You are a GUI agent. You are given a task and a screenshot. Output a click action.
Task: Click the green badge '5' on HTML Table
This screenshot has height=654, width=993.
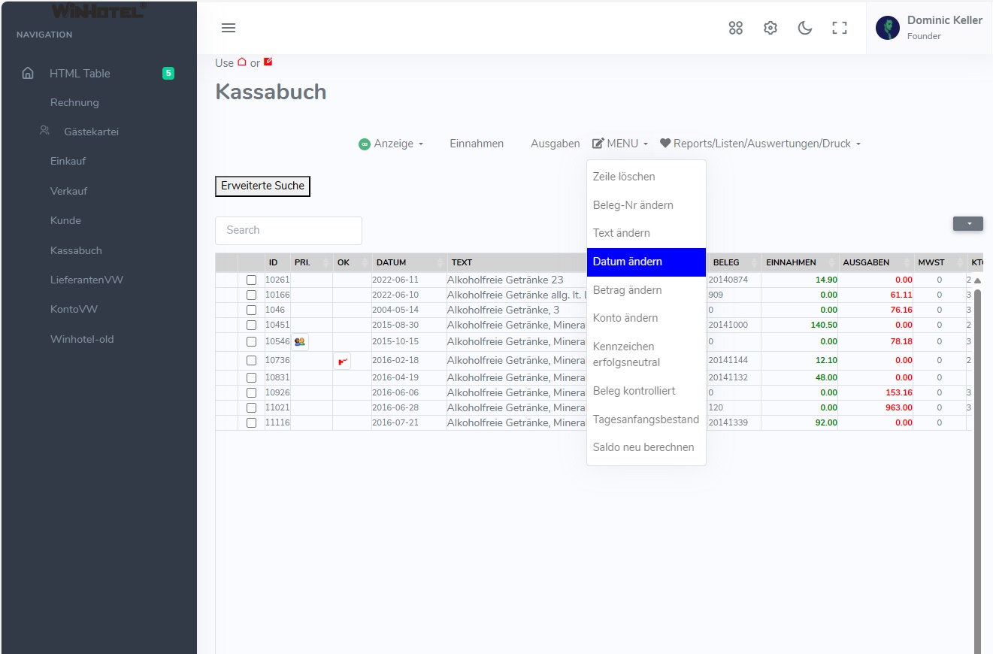coord(168,73)
